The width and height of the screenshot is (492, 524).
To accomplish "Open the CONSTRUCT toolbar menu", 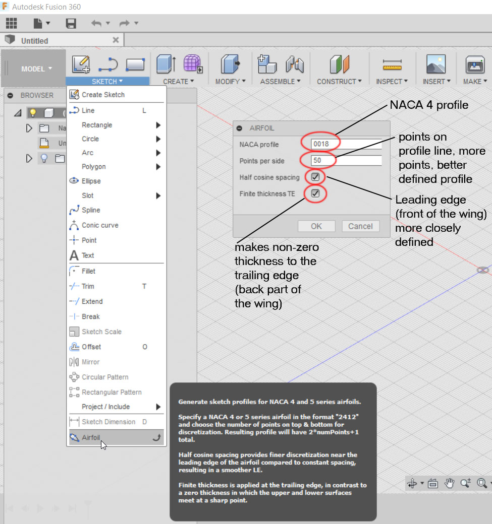I will tap(340, 81).
